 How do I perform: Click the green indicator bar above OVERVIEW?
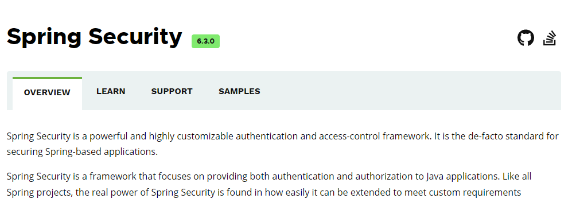(47, 78)
